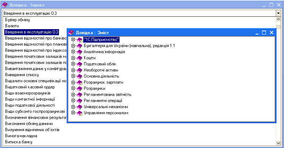Select highlighted "Введення в експлуатацію ОЗ" list entry
The height and width of the screenshot is (148, 284).
[32, 32]
